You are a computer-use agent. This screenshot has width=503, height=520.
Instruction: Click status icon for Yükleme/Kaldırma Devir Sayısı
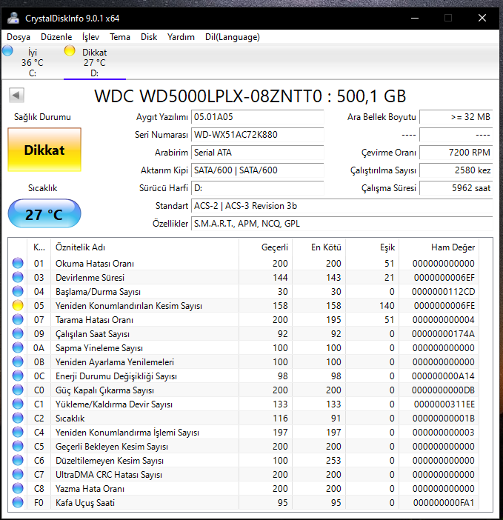click(18, 404)
